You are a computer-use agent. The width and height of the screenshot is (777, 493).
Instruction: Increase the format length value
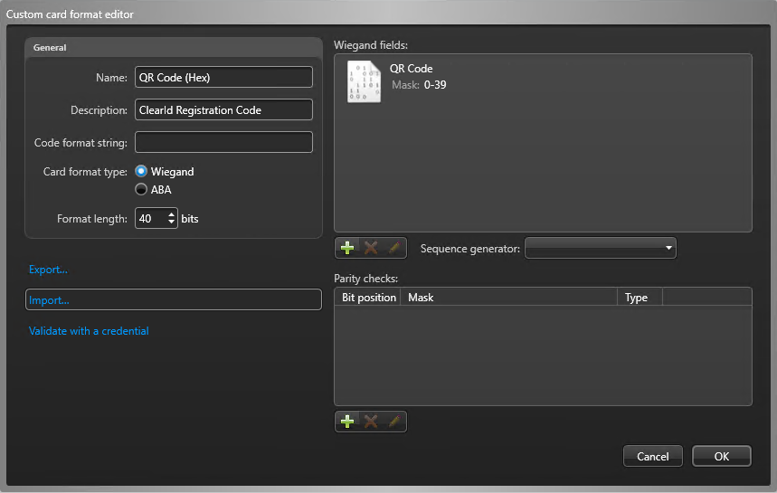(172, 214)
